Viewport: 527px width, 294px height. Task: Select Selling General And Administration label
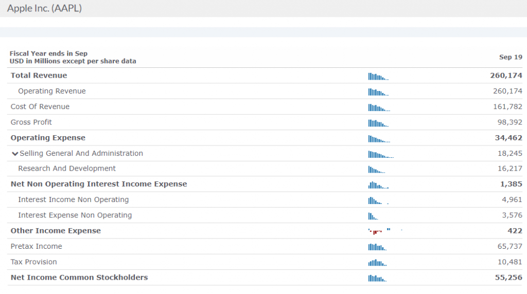click(81, 153)
